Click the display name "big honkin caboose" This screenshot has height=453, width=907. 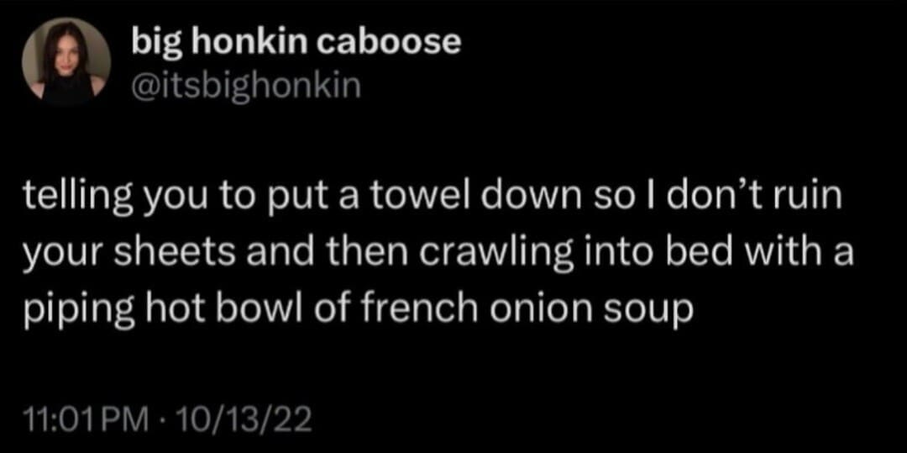tap(296, 43)
